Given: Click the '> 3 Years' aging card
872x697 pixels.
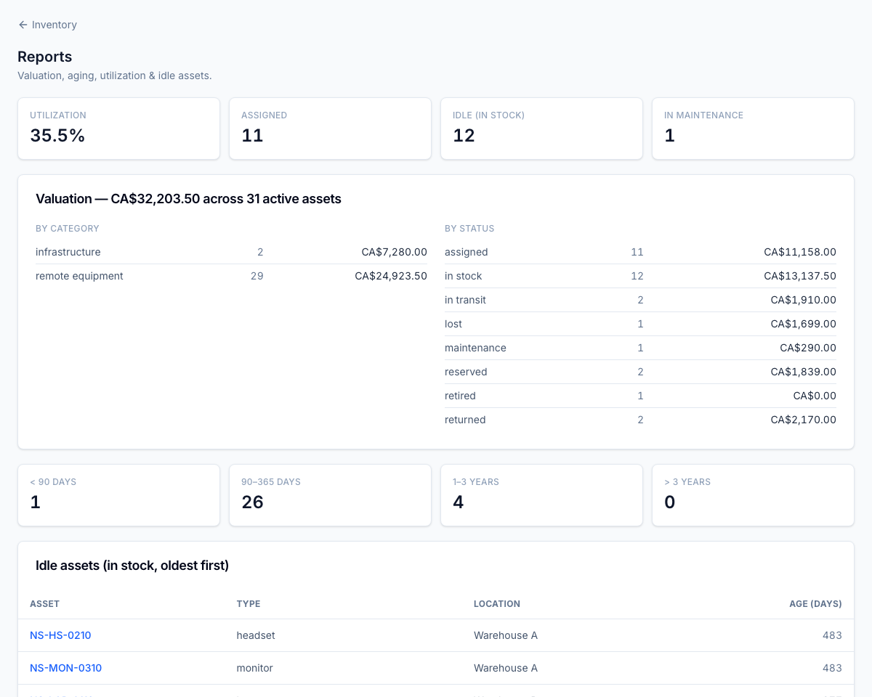Looking at the screenshot, I should (x=753, y=495).
